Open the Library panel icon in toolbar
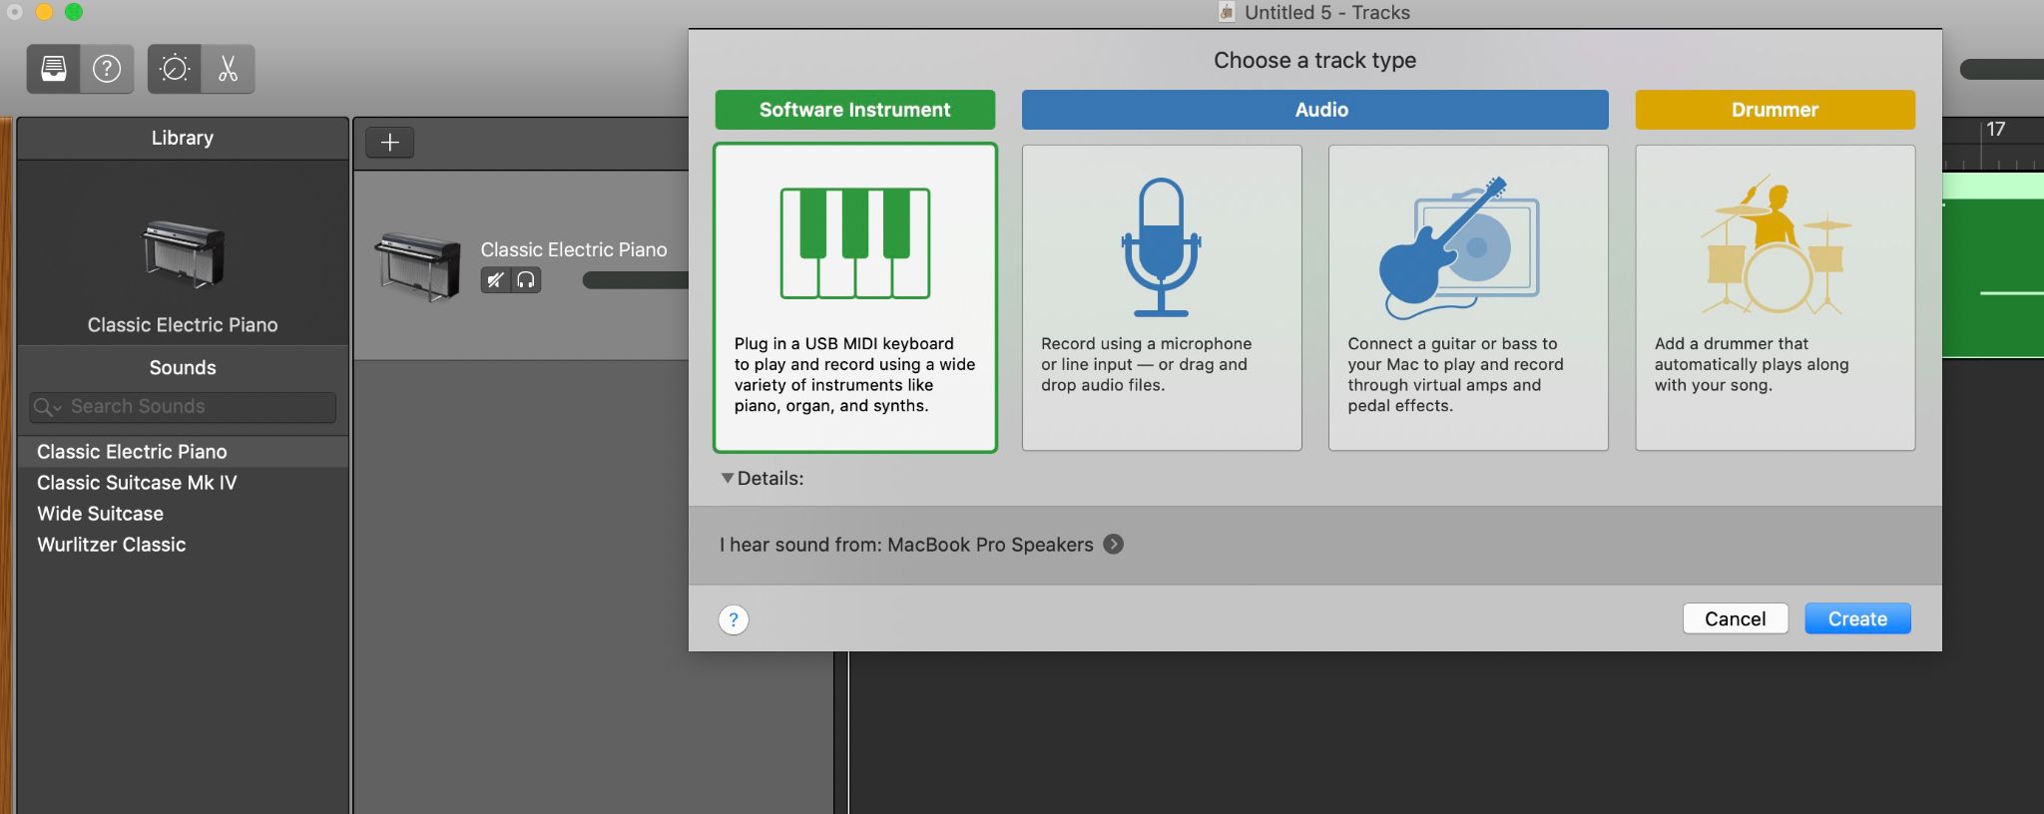2044x814 pixels. [54, 69]
